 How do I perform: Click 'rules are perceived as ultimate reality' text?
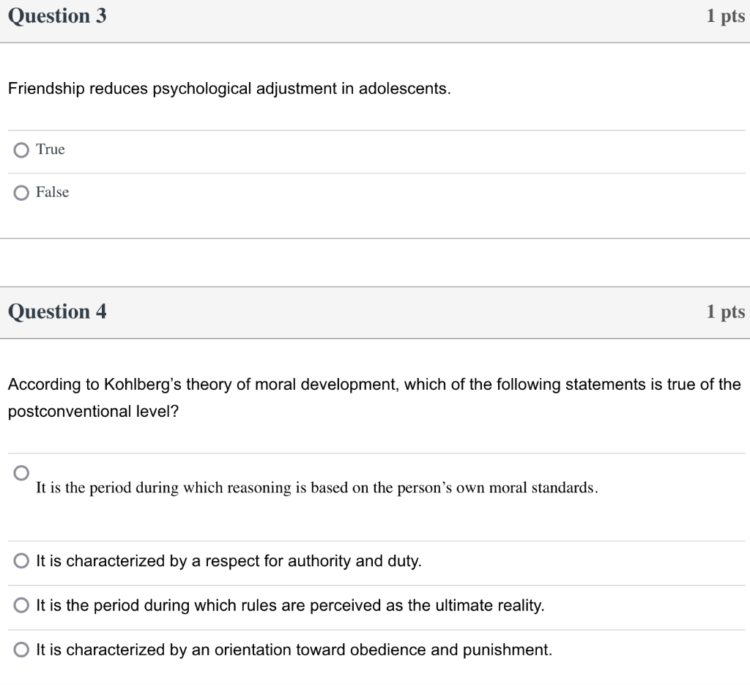(x=290, y=606)
